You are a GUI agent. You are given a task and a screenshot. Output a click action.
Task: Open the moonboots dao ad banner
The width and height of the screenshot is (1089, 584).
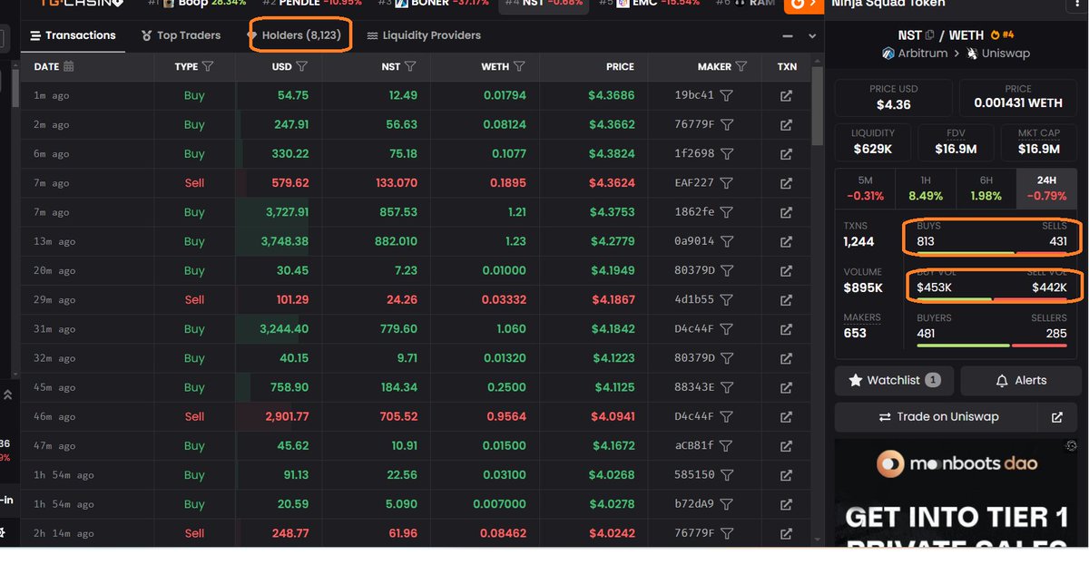(x=957, y=492)
